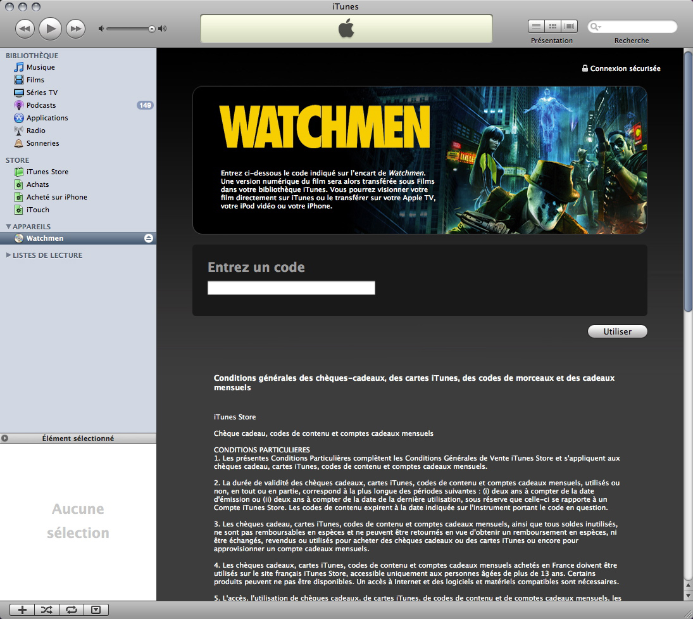Click the Entrez un code field
The height and width of the screenshot is (619, 693).
pyautogui.click(x=291, y=288)
